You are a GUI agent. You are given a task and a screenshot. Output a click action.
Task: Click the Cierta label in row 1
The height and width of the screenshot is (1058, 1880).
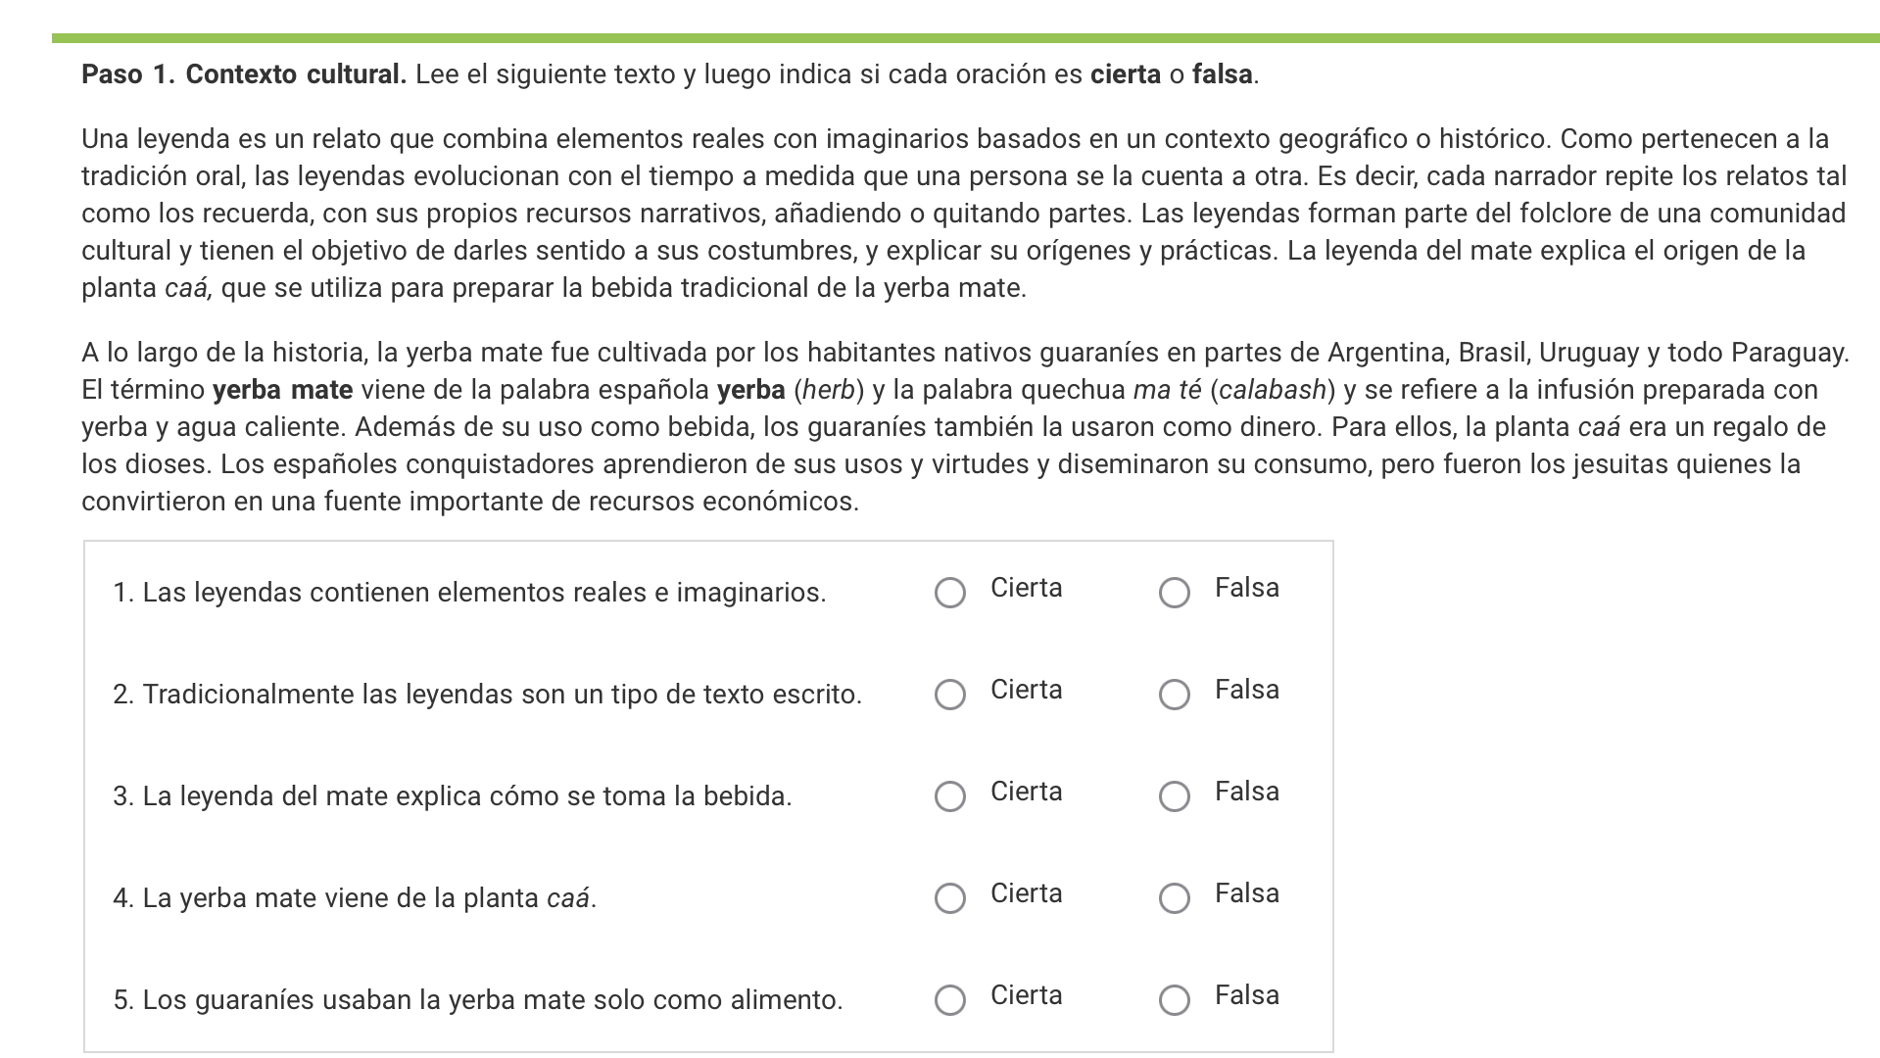(x=1026, y=588)
